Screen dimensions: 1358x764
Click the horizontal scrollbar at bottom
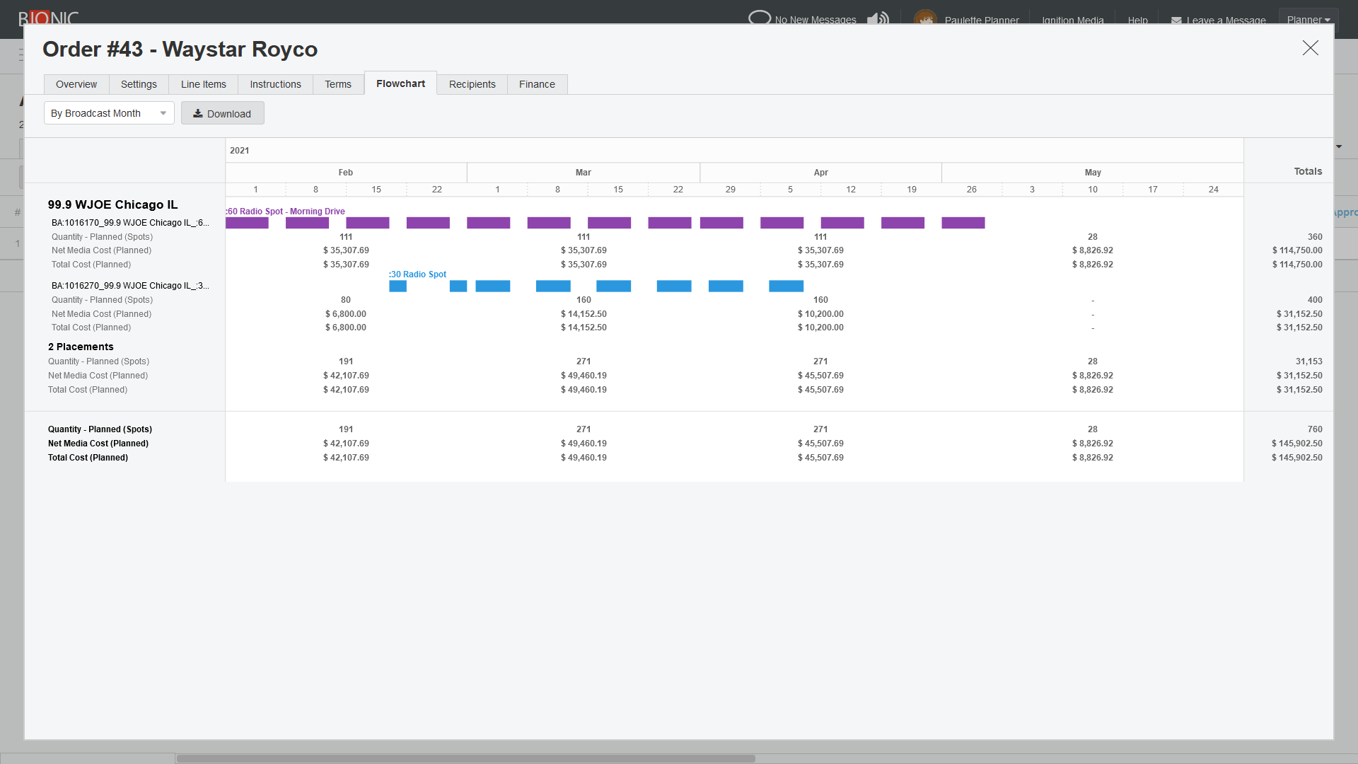pyautogui.click(x=465, y=758)
